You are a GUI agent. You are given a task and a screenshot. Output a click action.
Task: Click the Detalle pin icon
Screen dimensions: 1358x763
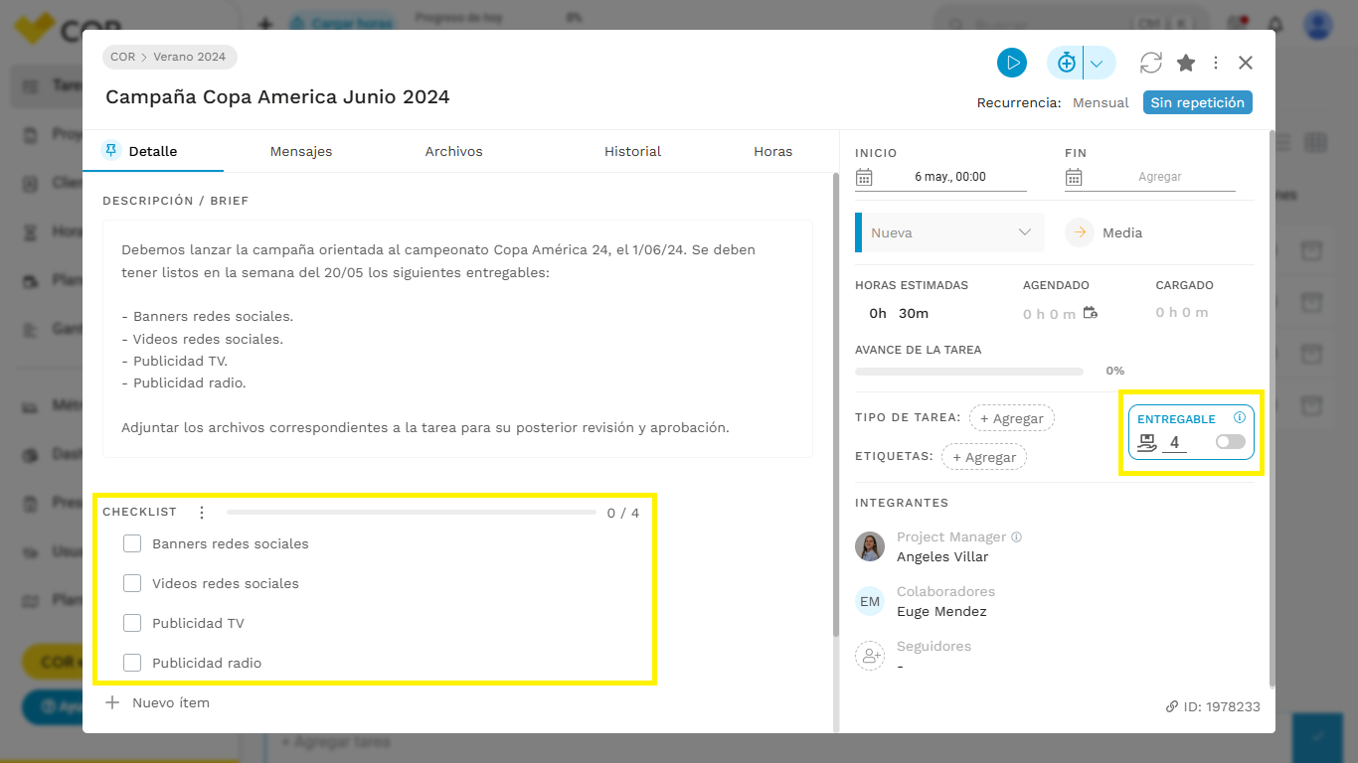[x=111, y=150]
